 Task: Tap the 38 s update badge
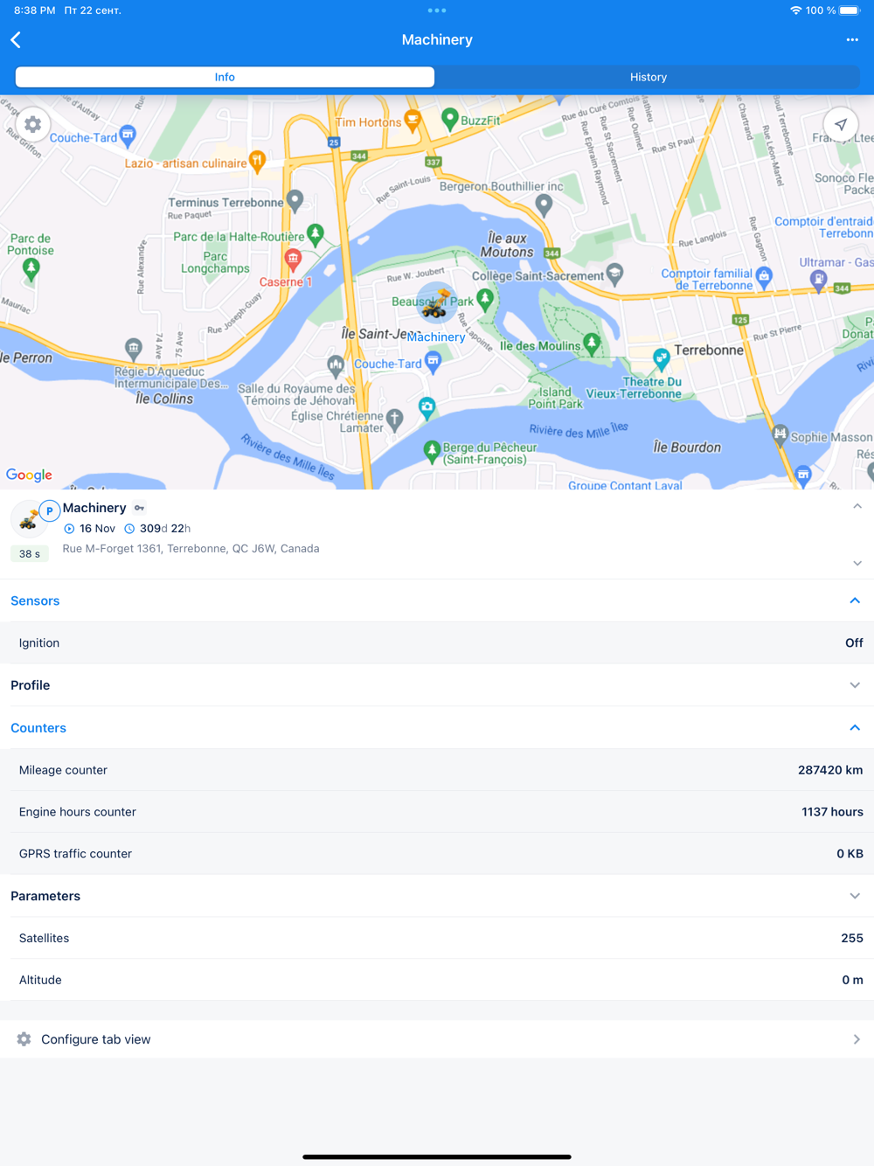[30, 554]
